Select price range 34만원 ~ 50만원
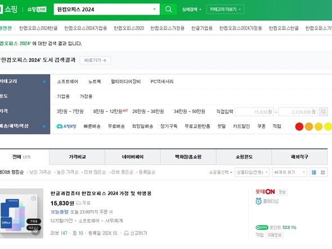This screenshot has height=249, width=332. coord(189,111)
